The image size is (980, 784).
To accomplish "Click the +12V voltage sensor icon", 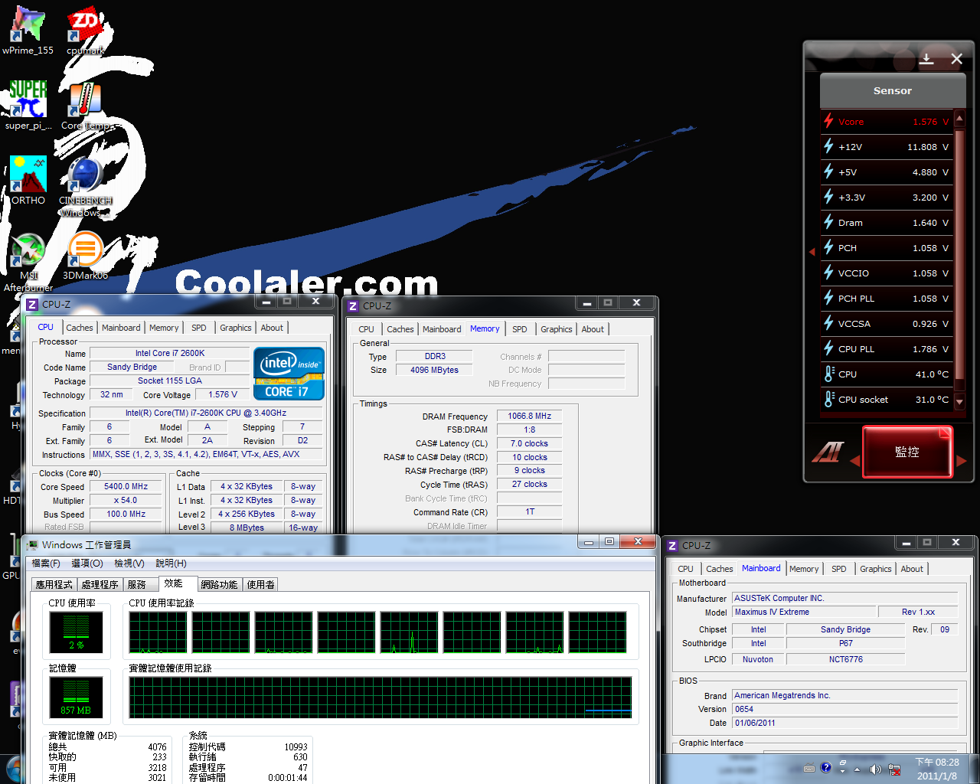I will pyautogui.click(x=828, y=146).
